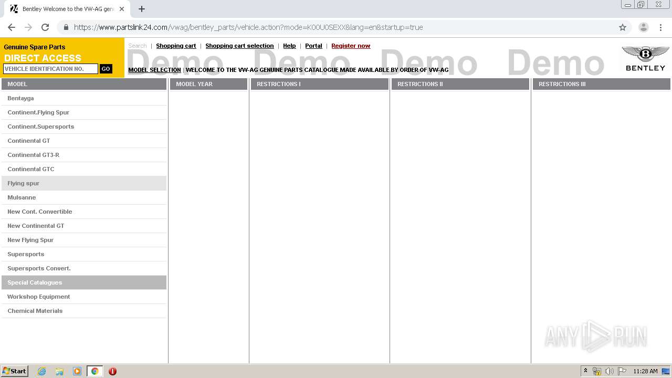
Task: Open the red antivirus taskbar icon
Action: (x=112, y=371)
